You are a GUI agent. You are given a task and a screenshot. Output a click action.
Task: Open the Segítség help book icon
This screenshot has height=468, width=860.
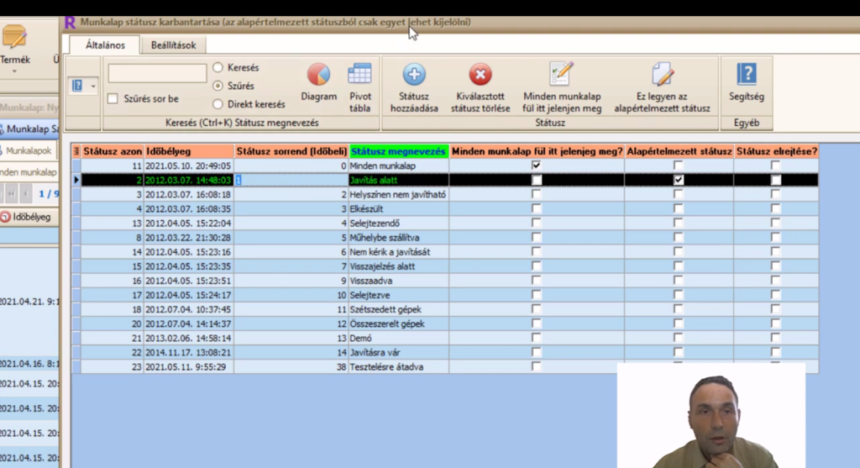coord(747,74)
